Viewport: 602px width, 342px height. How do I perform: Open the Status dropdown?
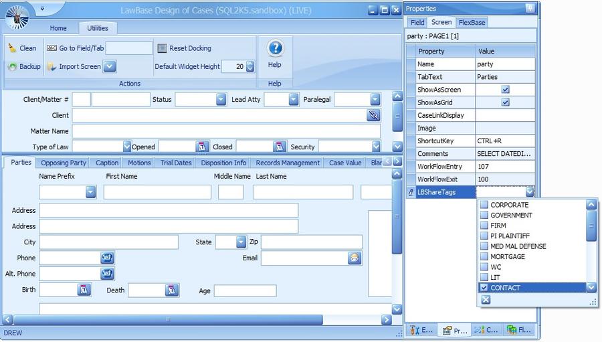coord(221,99)
